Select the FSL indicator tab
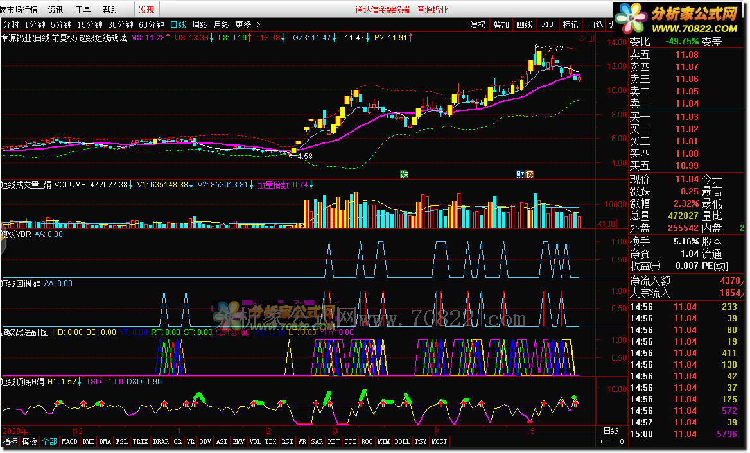 tap(122, 441)
